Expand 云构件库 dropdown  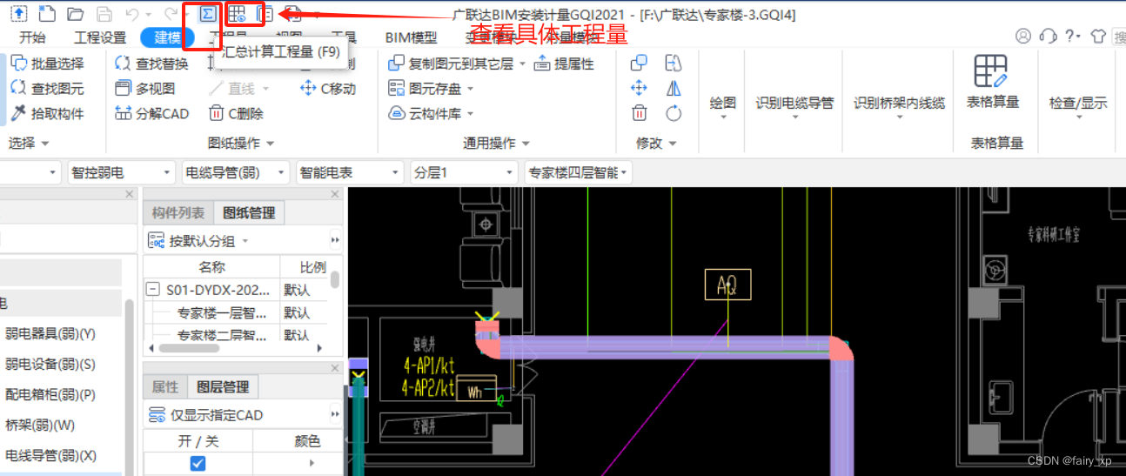pyautogui.click(x=470, y=114)
